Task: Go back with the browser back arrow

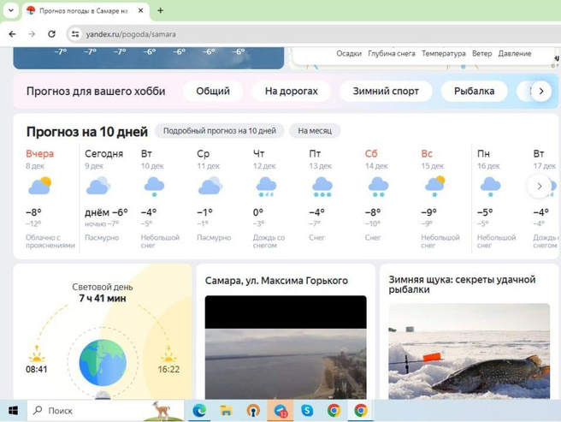Action: [12, 34]
